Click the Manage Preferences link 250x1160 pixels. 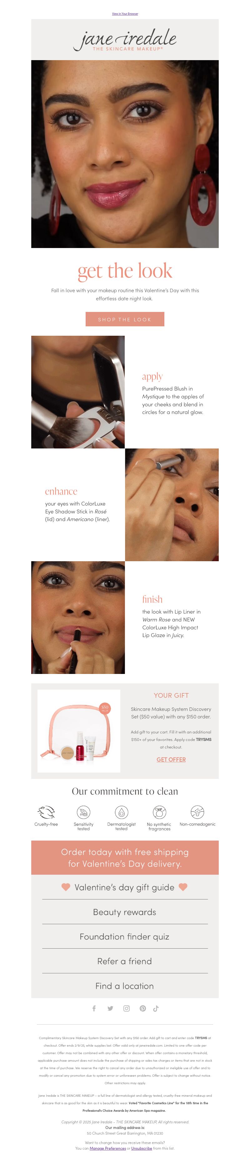108,1148
